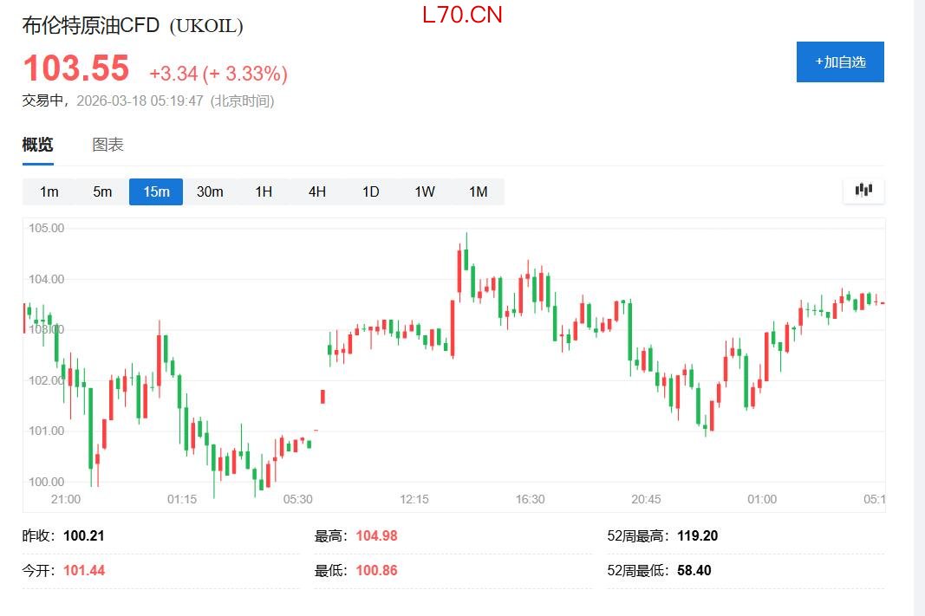This screenshot has width=925, height=616.
Task: Choose the 1M monthly interval
Action: coord(478,191)
